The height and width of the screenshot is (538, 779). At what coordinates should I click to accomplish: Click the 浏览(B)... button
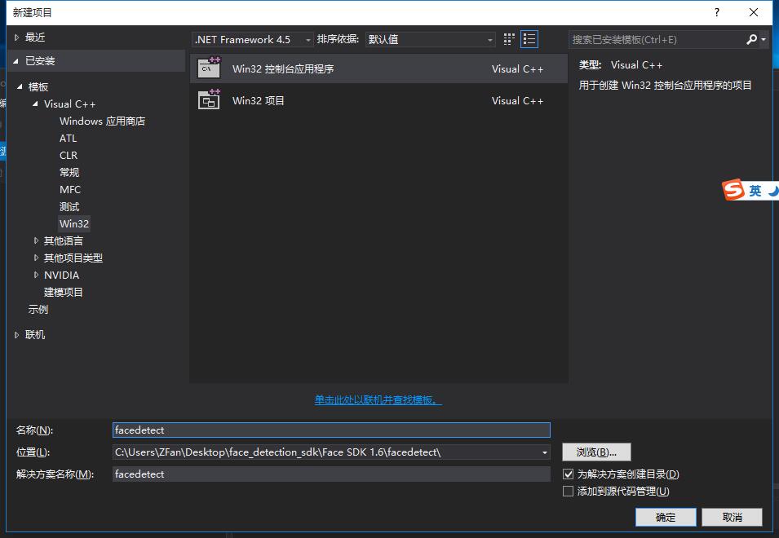click(x=596, y=452)
